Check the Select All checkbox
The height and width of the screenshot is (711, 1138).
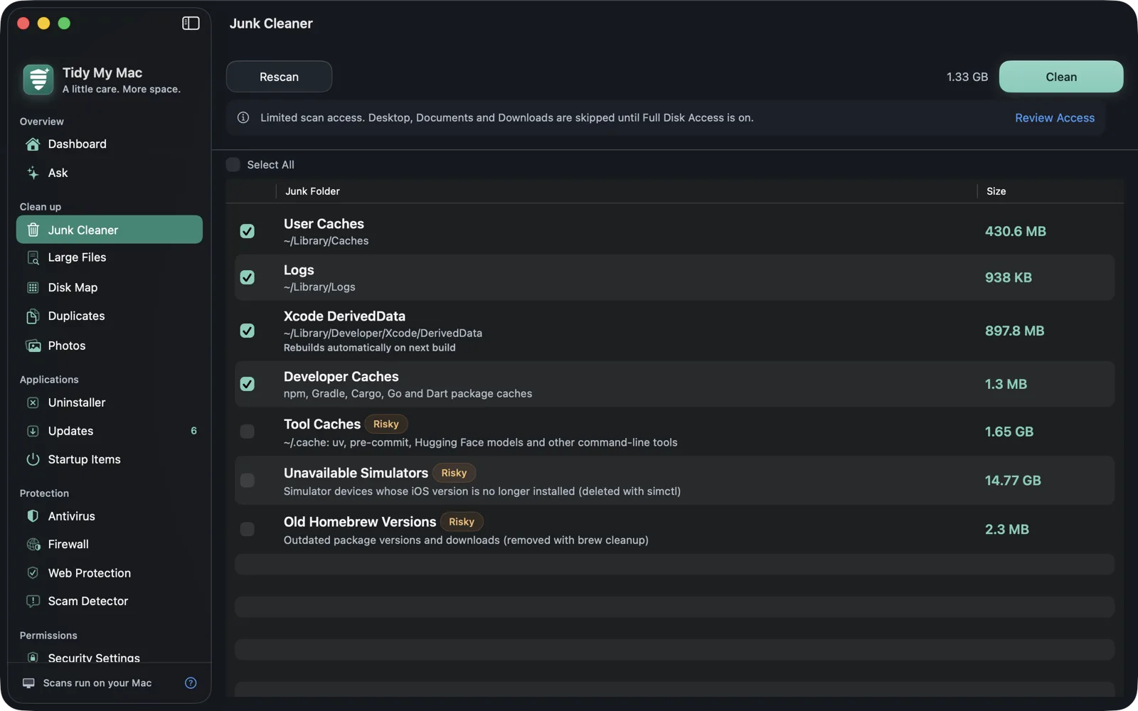point(233,165)
